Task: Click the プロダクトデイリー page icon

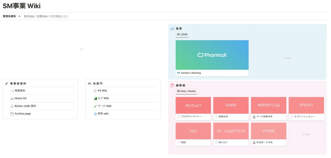Action: tap(178, 117)
